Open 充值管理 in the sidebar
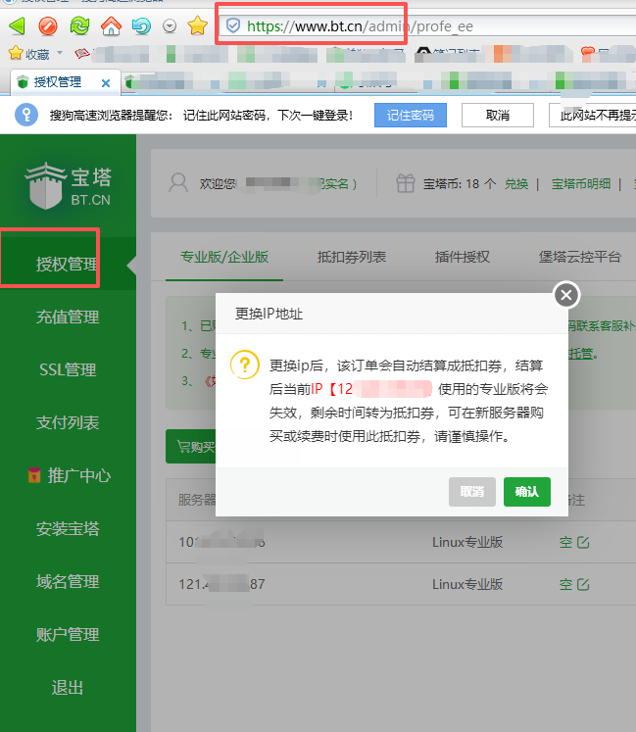The image size is (636, 732). (x=68, y=317)
